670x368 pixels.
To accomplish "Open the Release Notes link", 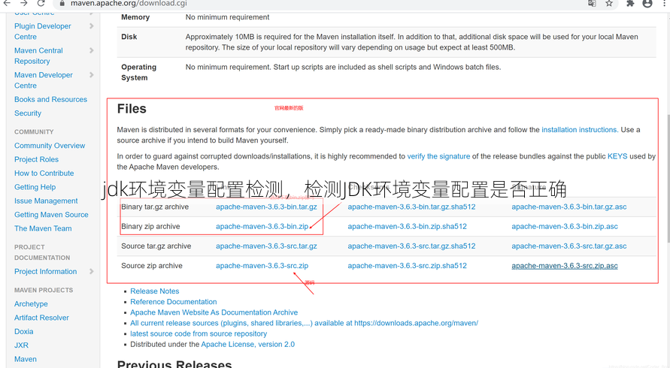I will click(155, 291).
